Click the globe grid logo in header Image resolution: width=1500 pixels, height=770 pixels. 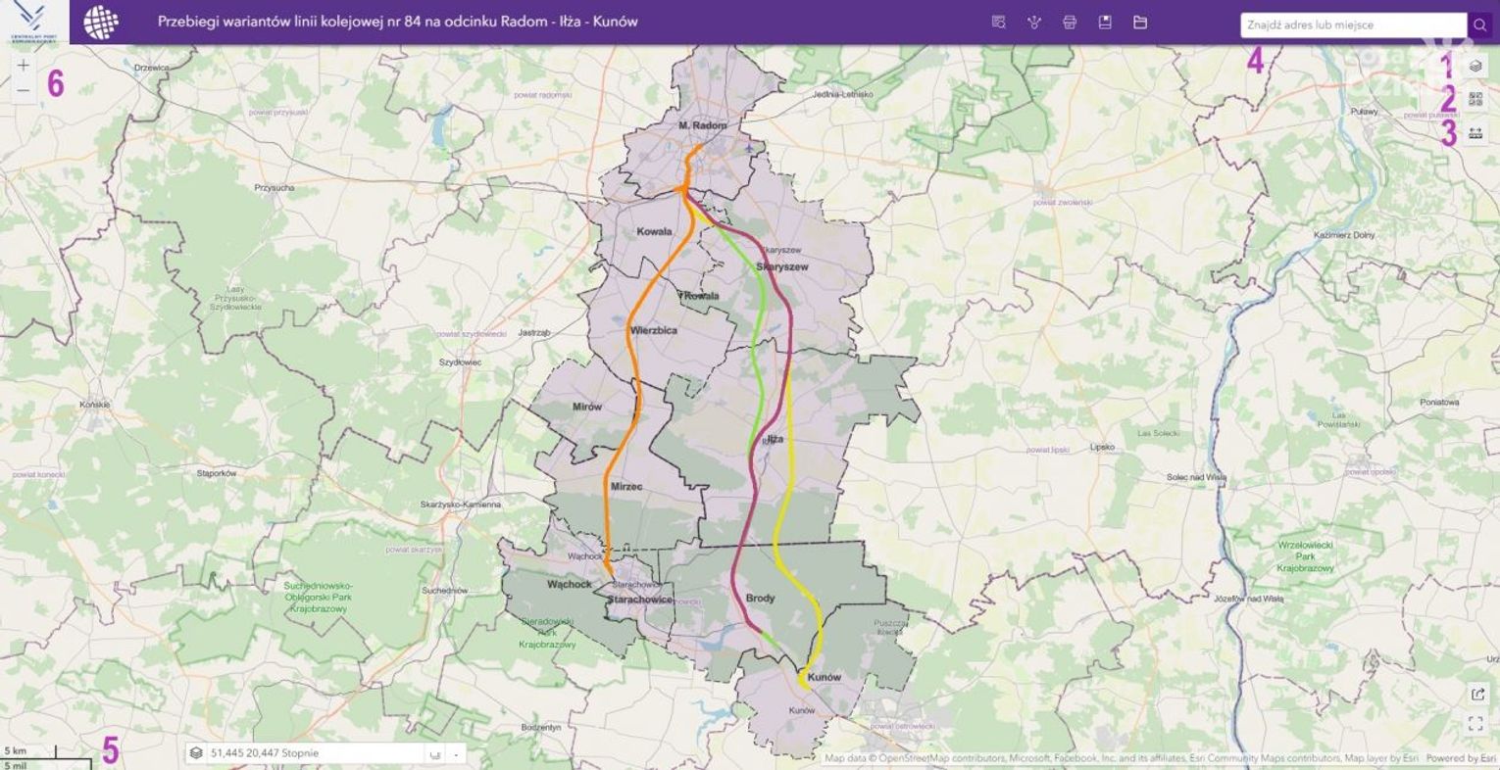(x=101, y=22)
